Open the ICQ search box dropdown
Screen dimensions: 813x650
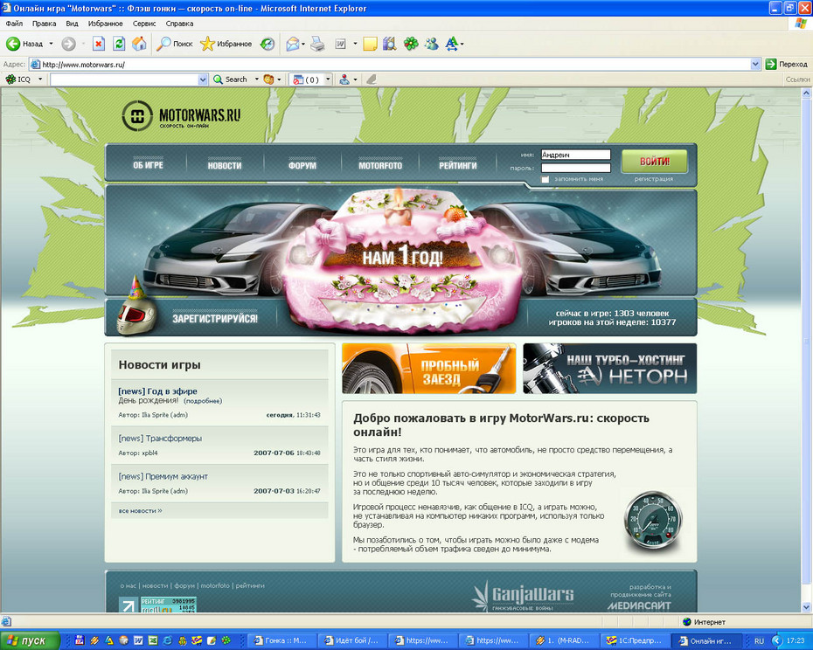[x=203, y=80]
